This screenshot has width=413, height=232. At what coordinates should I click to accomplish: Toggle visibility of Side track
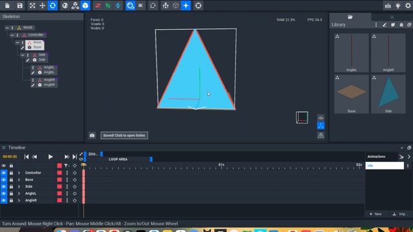click(4, 186)
